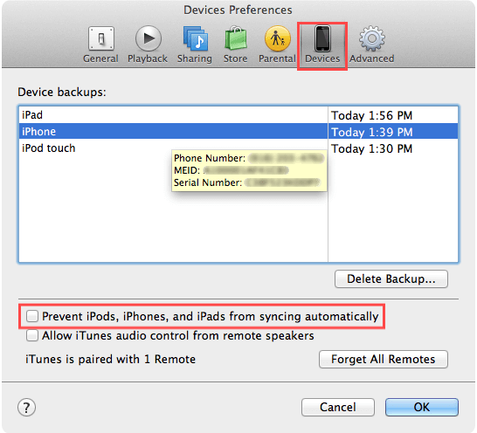Click the Delete Backup... button

391,278
